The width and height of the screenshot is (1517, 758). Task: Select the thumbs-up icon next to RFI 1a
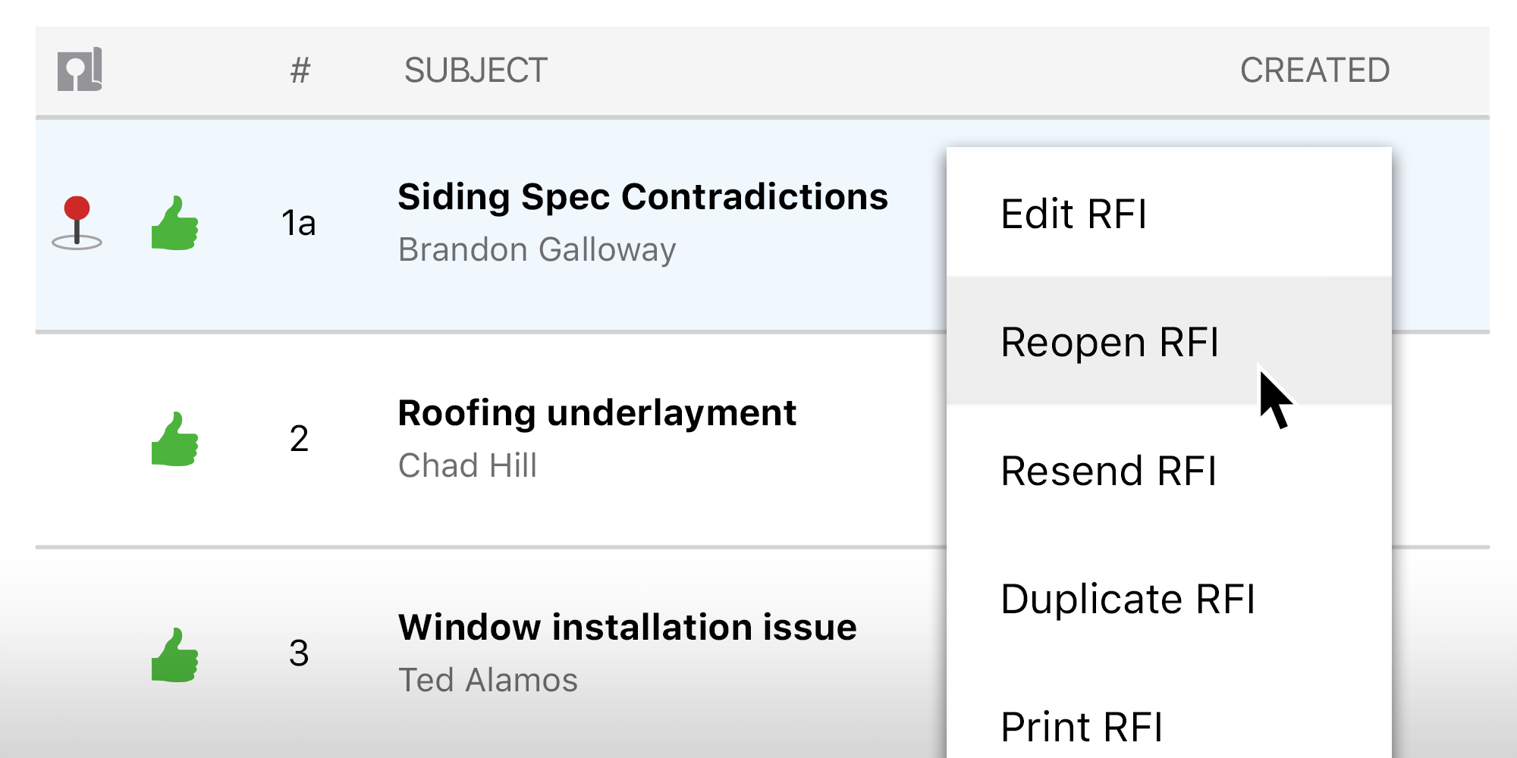tap(176, 224)
